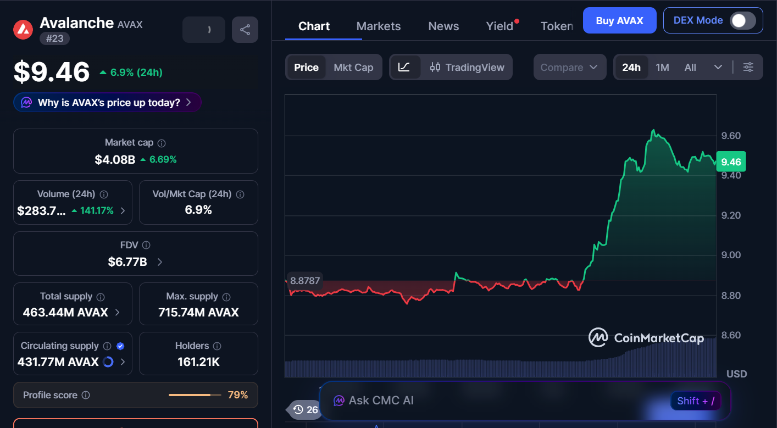Open chart settings sliders icon
Viewport: 777px width, 428px height.
pyautogui.click(x=748, y=67)
